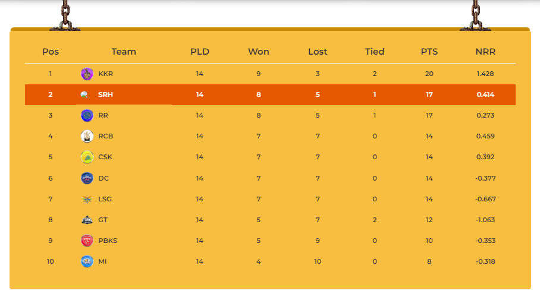Click the blue MI team logo

tap(87, 261)
